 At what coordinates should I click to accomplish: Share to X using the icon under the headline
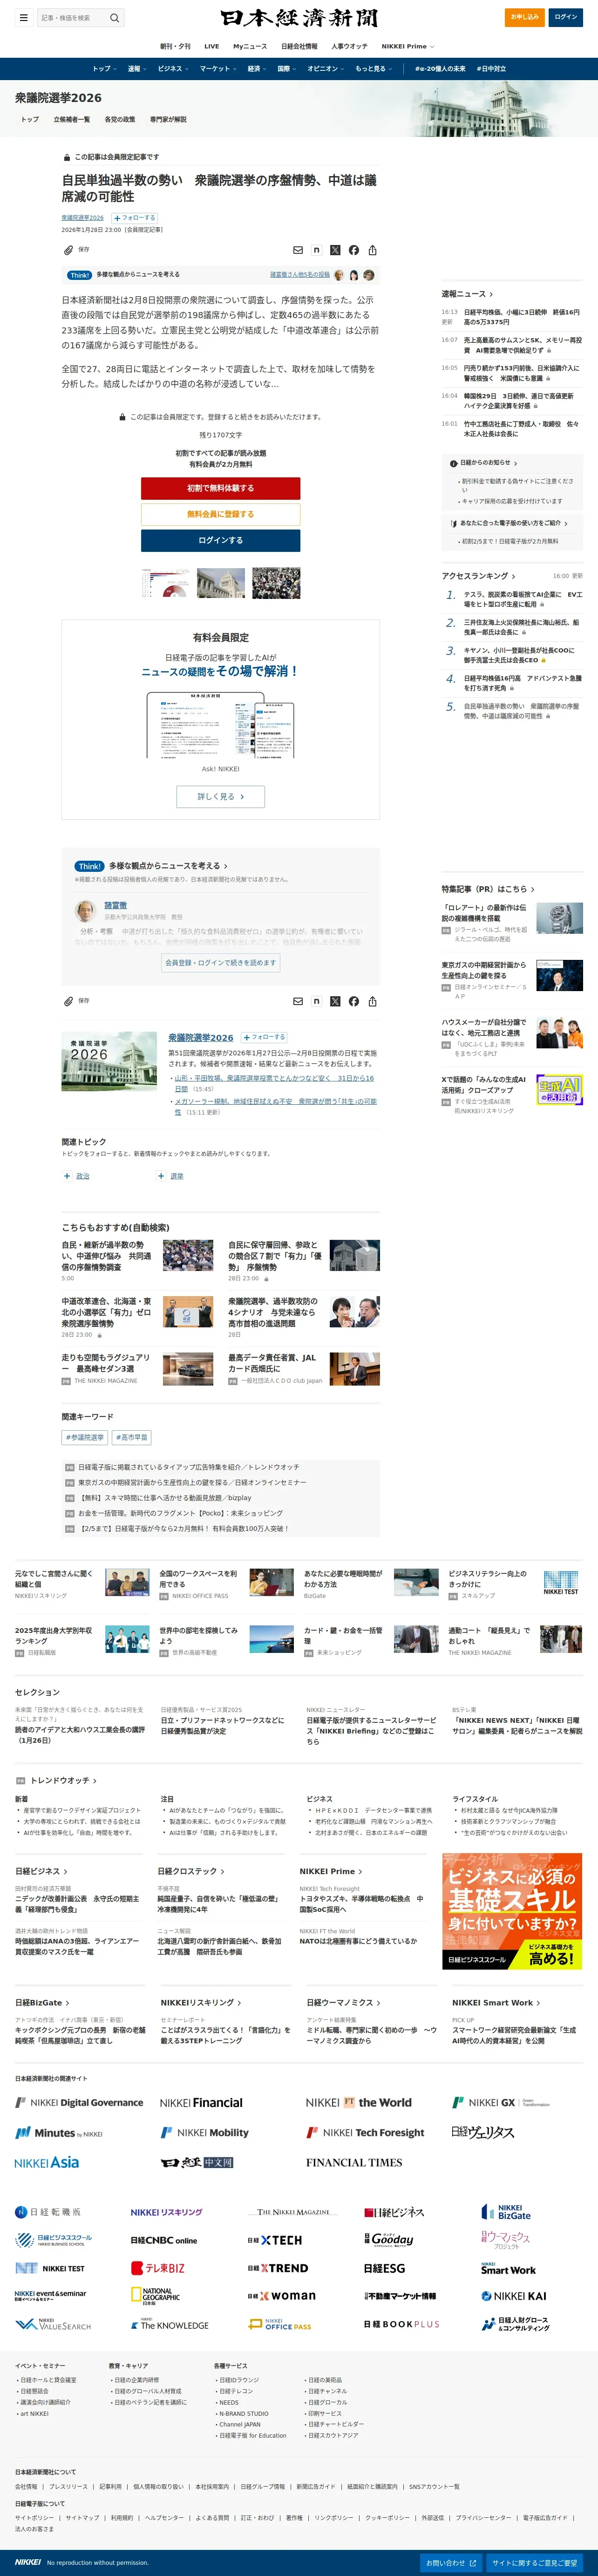335,250
